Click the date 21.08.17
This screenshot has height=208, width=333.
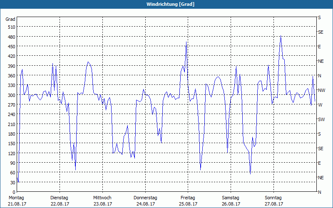click(x=17, y=204)
